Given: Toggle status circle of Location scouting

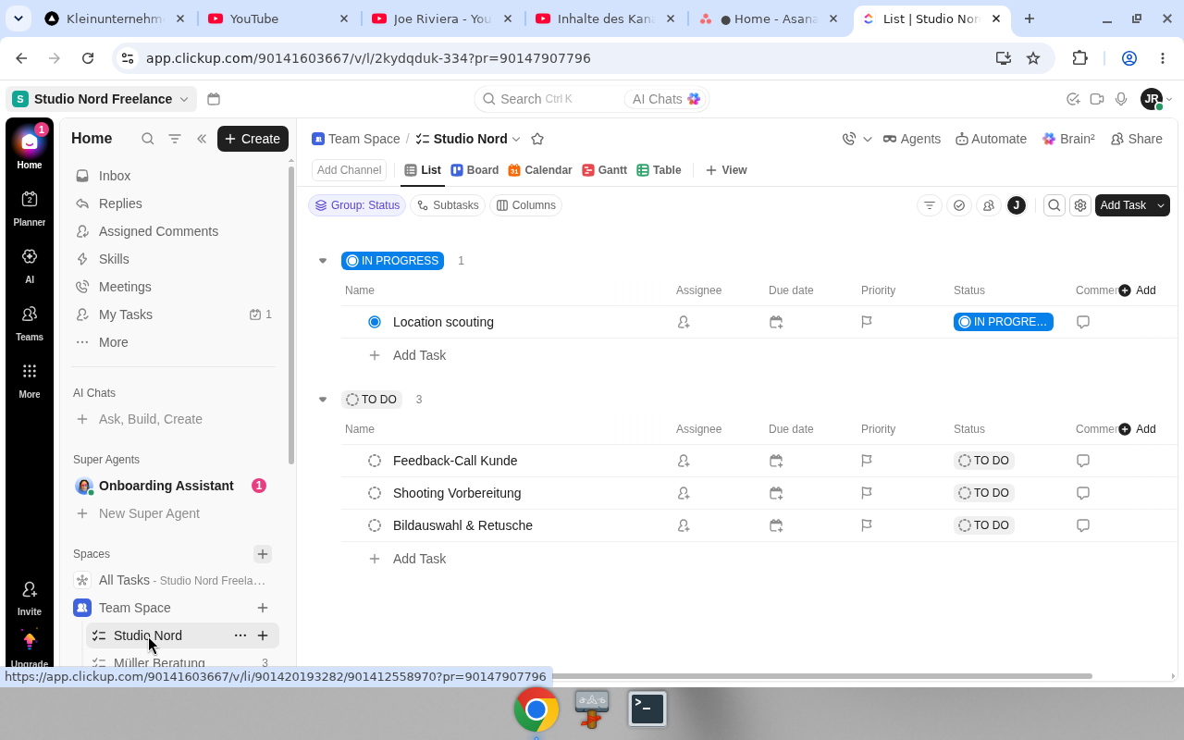Looking at the screenshot, I should coord(375,322).
